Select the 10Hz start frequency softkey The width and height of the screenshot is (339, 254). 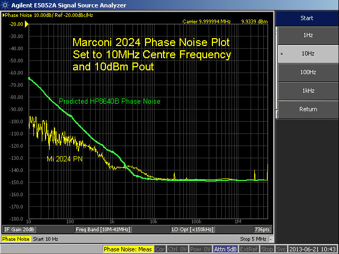308,54
